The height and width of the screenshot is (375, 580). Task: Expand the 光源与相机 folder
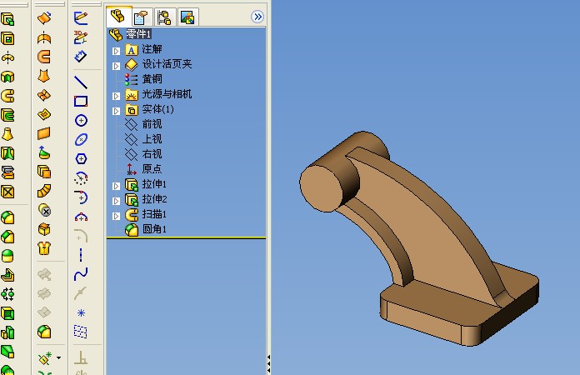(x=116, y=96)
